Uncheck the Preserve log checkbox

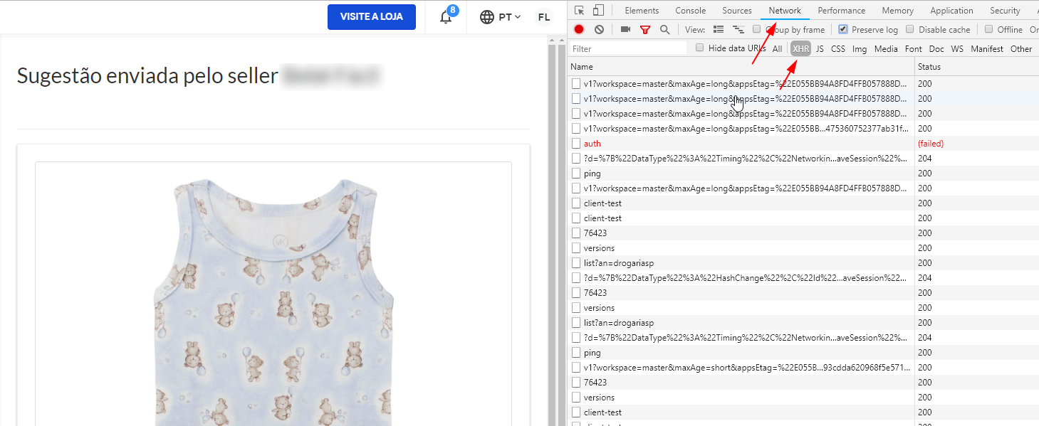(843, 30)
